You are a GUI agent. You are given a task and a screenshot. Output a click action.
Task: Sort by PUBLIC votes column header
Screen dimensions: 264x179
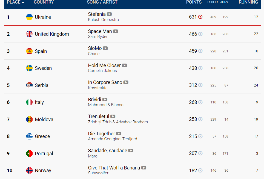tap(213, 2)
